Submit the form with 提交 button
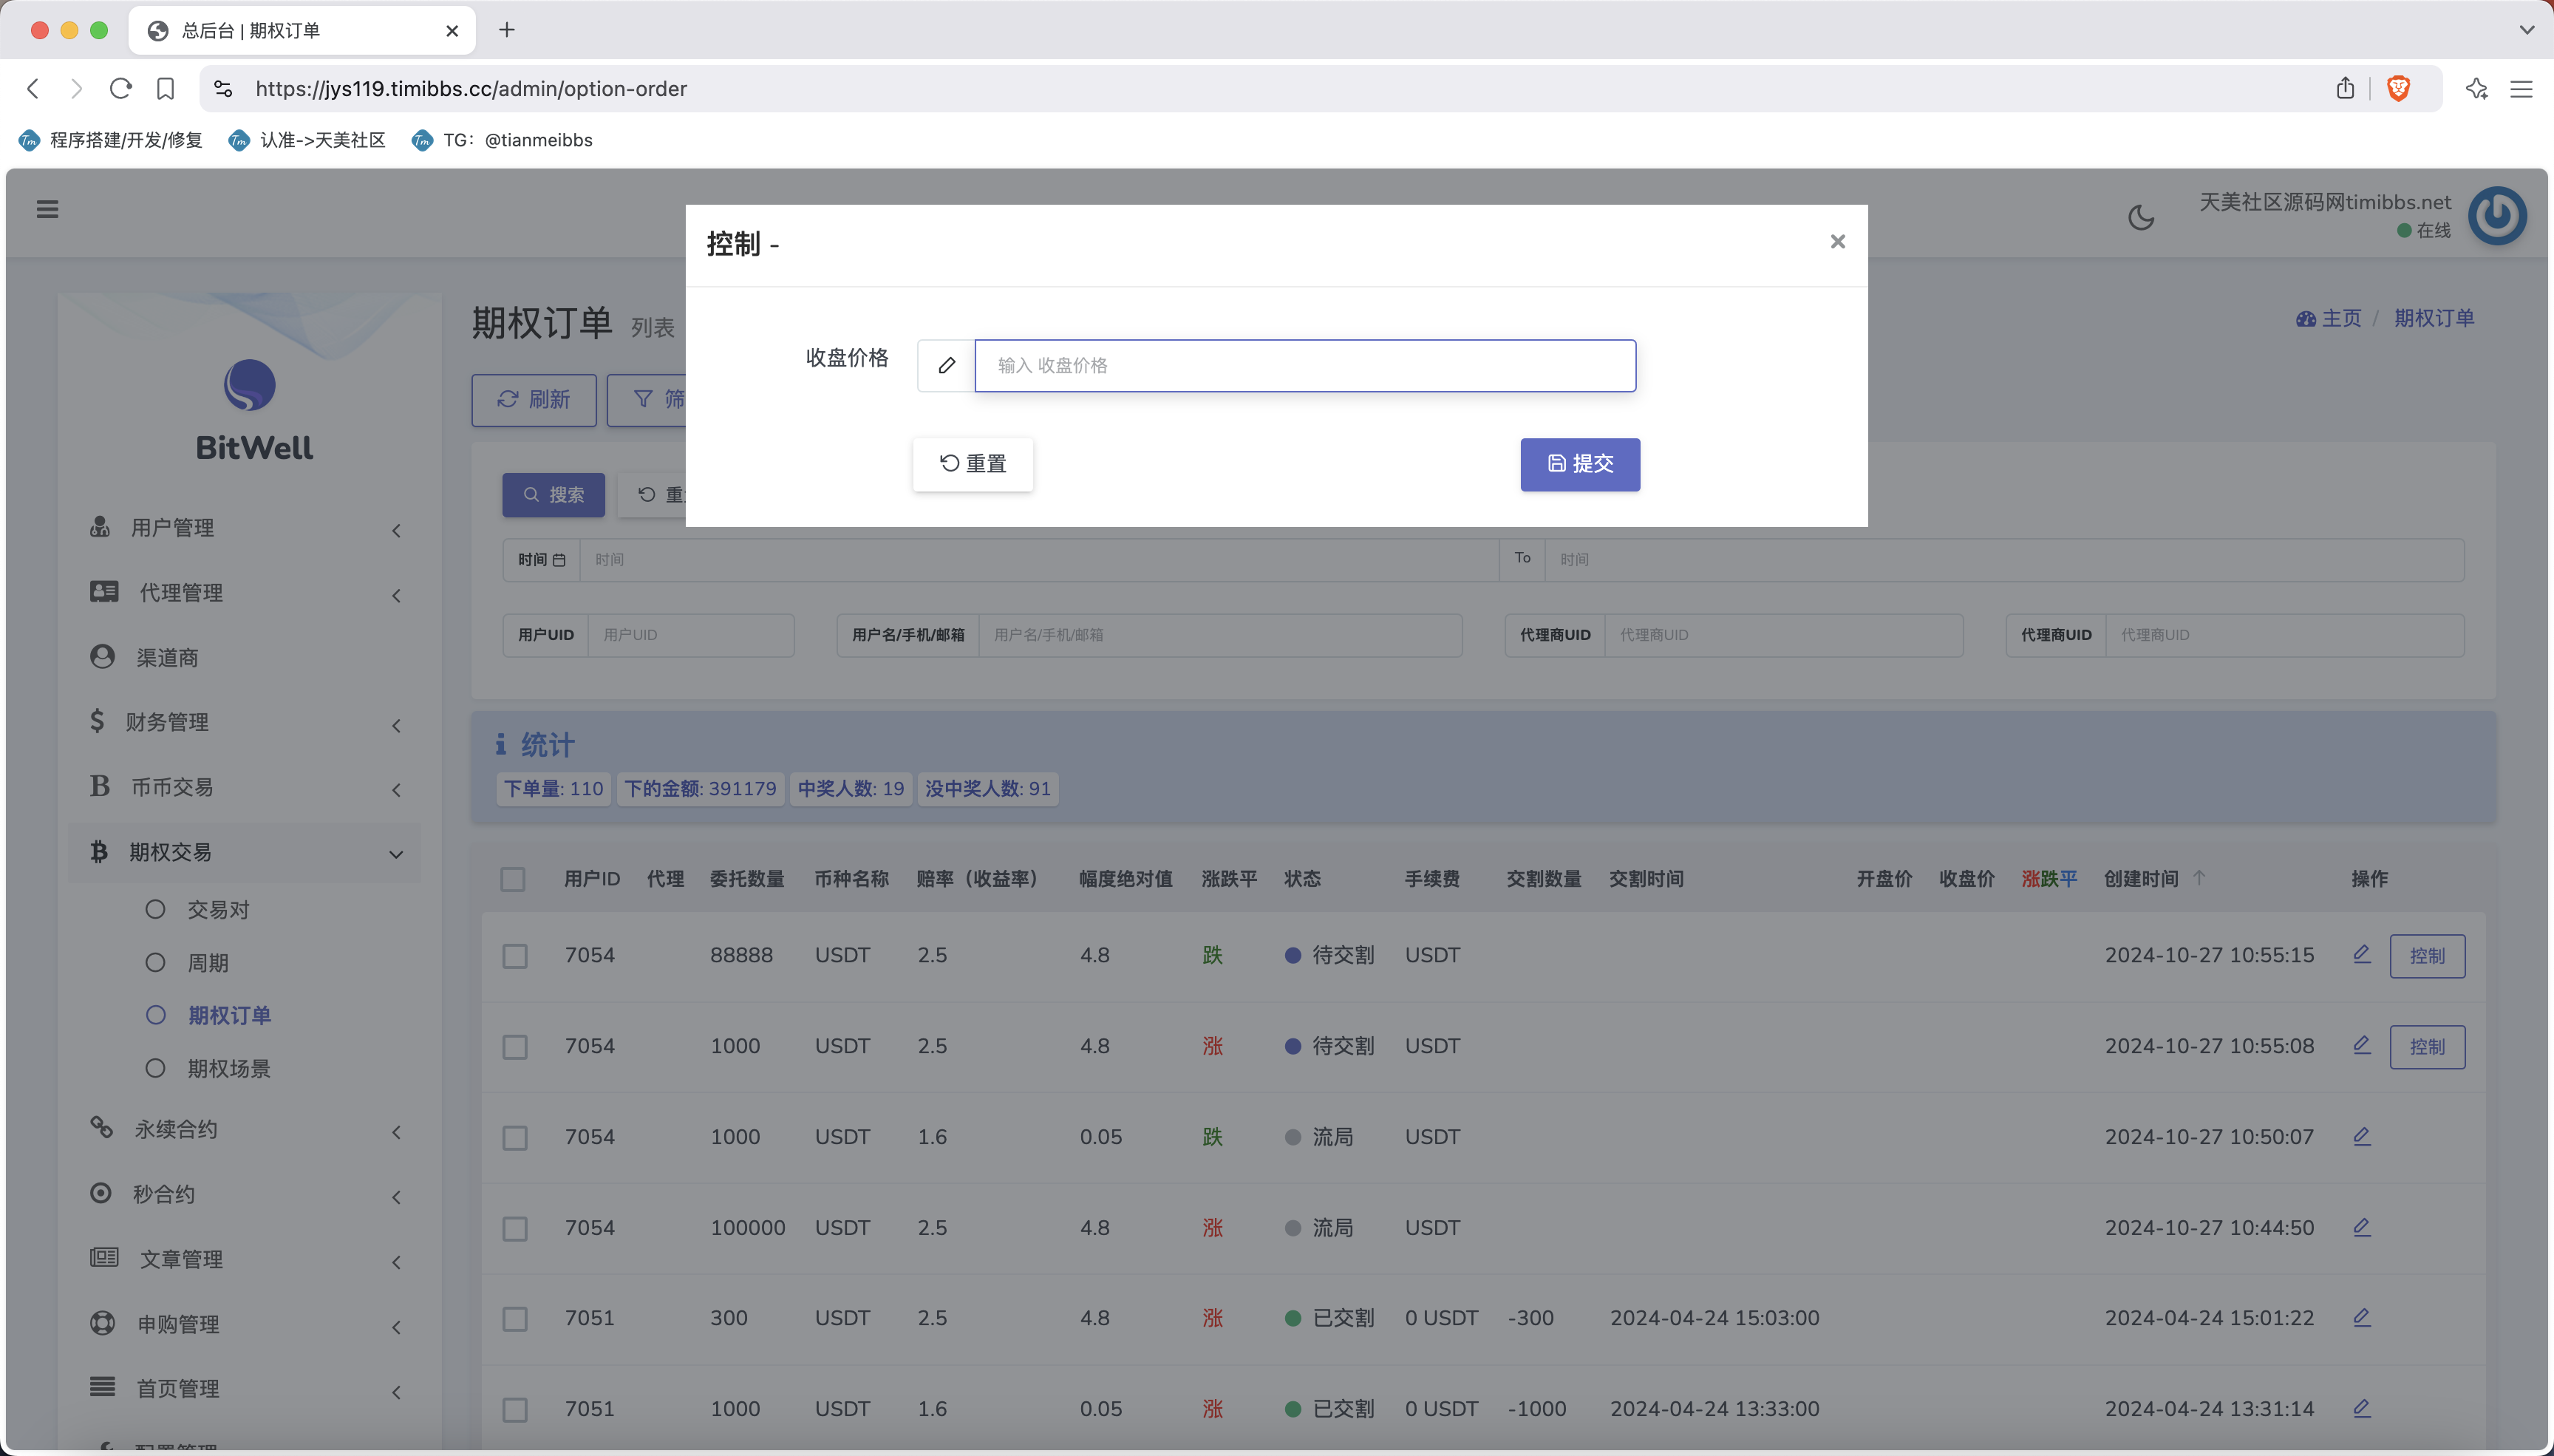 (x=1581, y=464)
